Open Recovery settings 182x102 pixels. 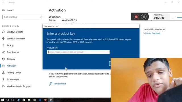tap(11, 59)
